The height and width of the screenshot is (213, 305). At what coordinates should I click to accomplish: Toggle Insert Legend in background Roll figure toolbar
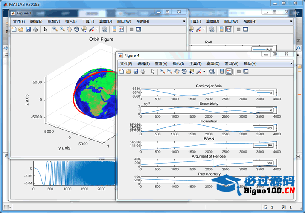tap(229, 29)
